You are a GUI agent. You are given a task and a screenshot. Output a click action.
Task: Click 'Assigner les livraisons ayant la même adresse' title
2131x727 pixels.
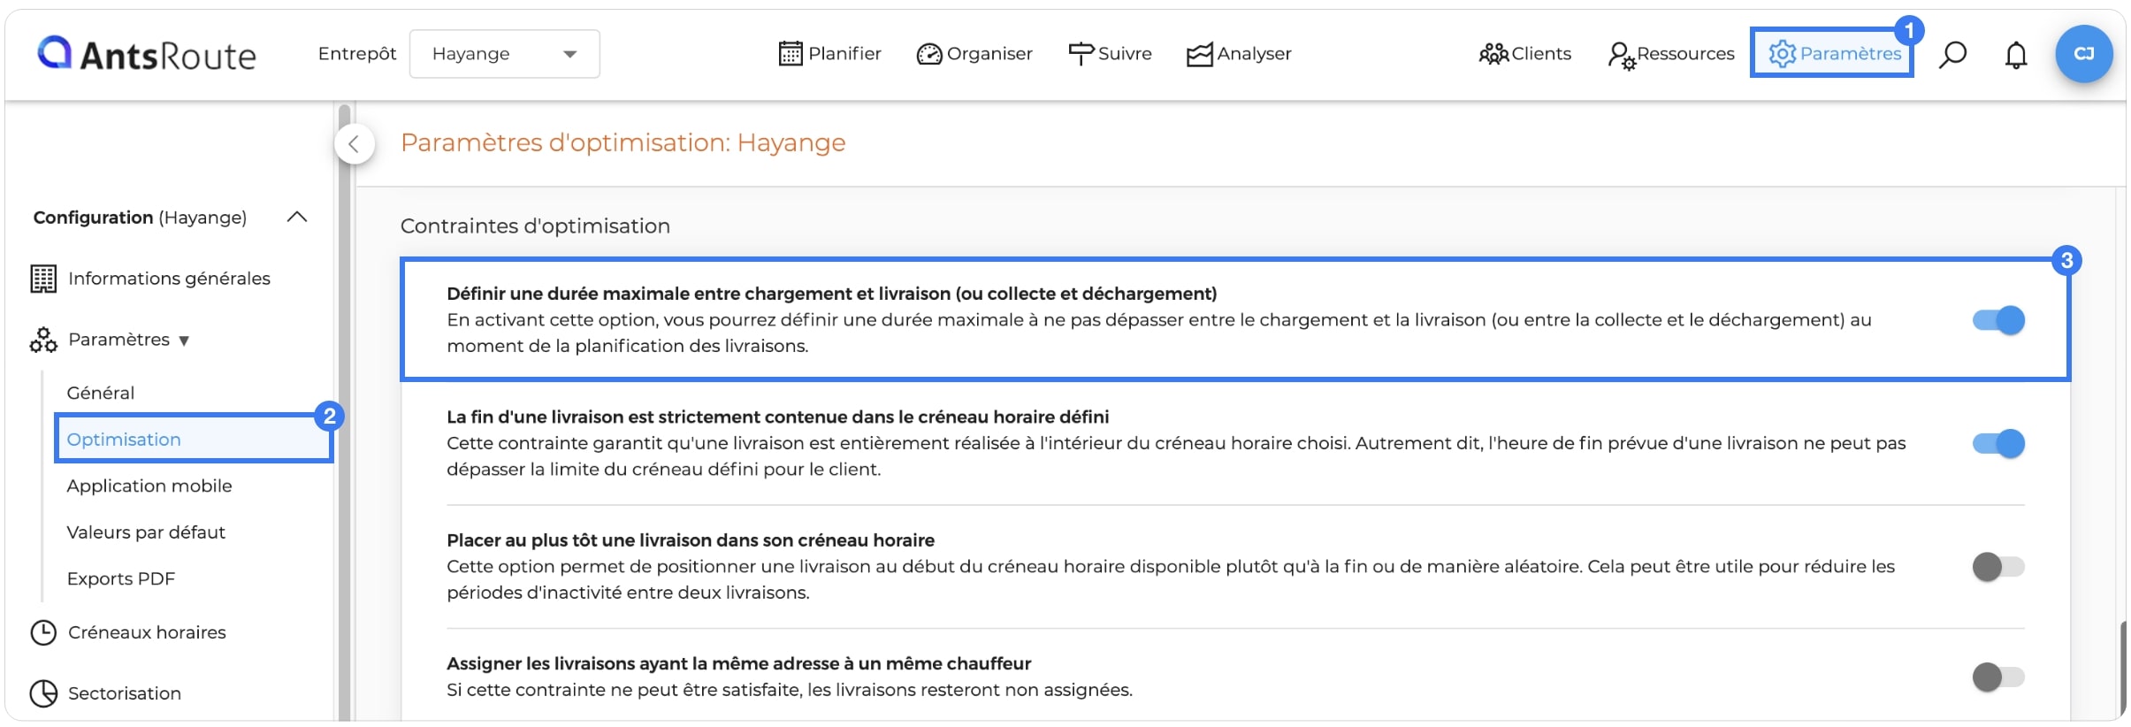(739, 663)
